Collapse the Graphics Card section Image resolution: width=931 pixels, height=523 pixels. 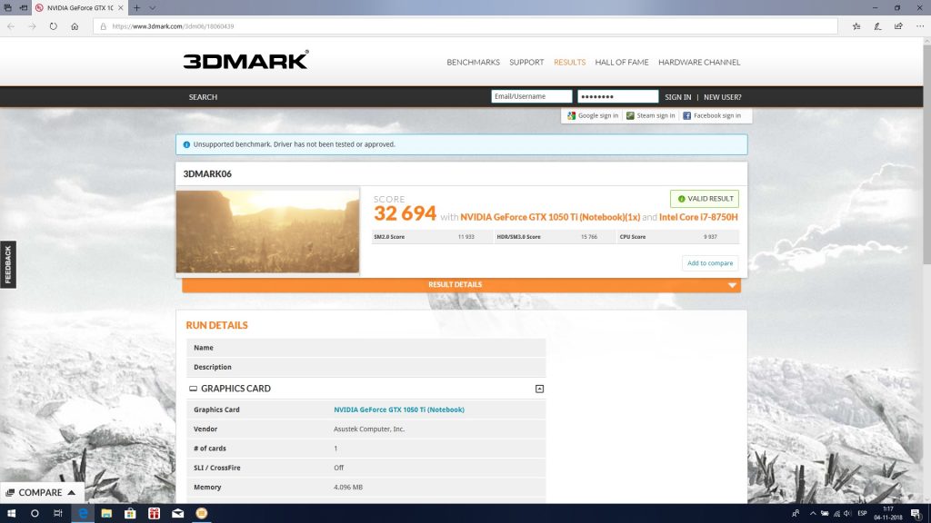[539, 389]
